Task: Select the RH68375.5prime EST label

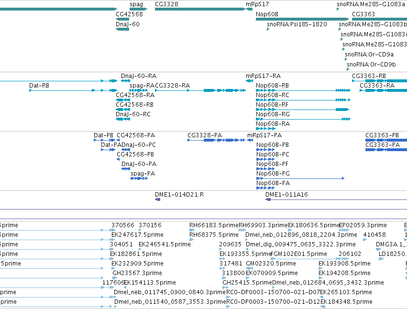Action: pyautogui.click(x=214, y=235)
